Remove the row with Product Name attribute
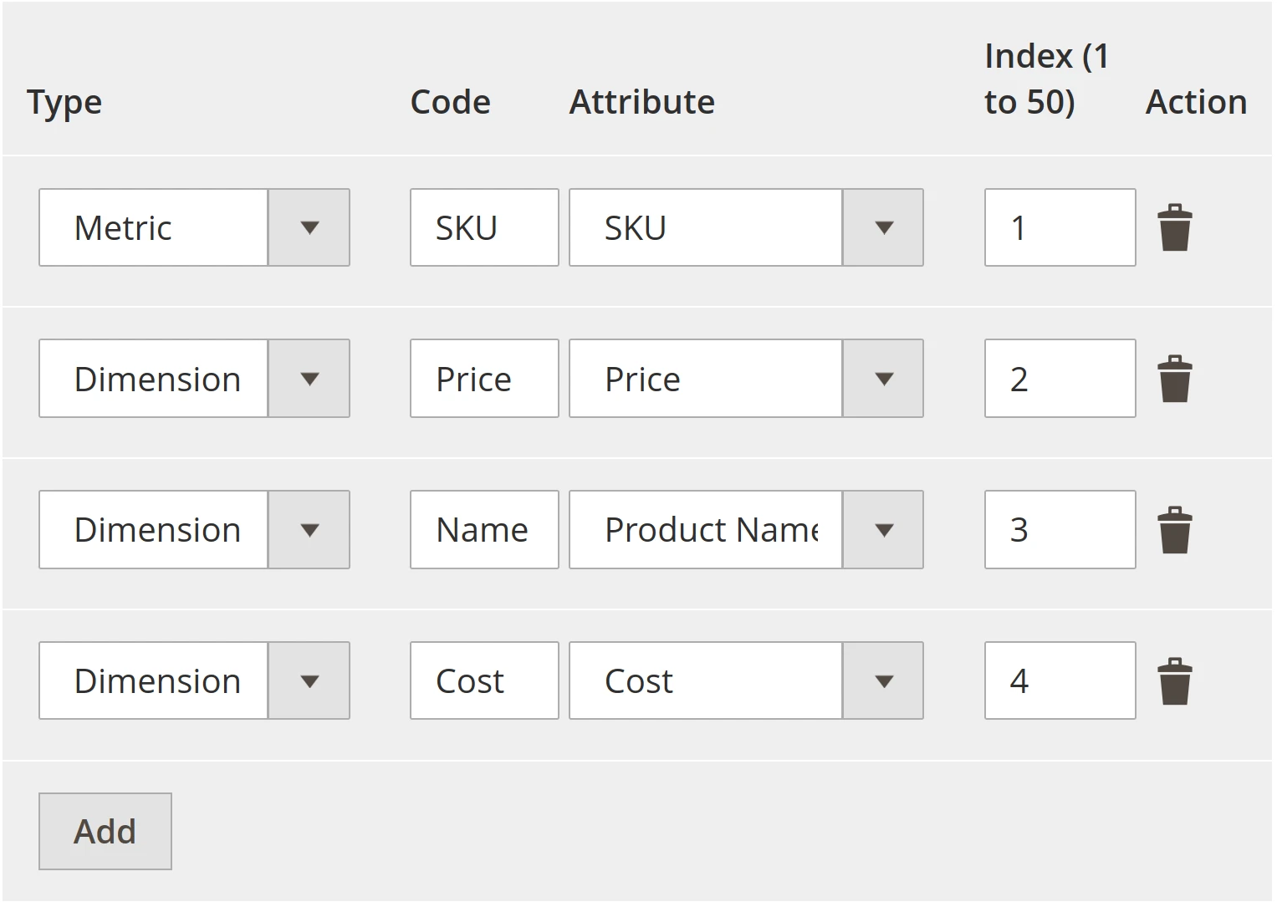1277x902 pixels. [x=1174, y=529]
